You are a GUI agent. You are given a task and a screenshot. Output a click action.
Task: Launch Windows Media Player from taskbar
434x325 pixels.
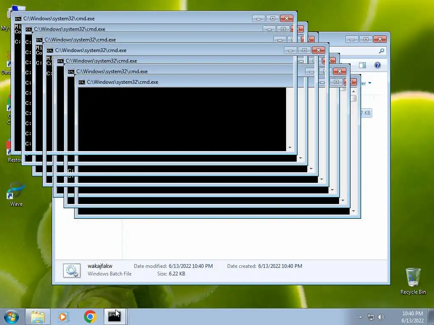[x=64, y=317]
